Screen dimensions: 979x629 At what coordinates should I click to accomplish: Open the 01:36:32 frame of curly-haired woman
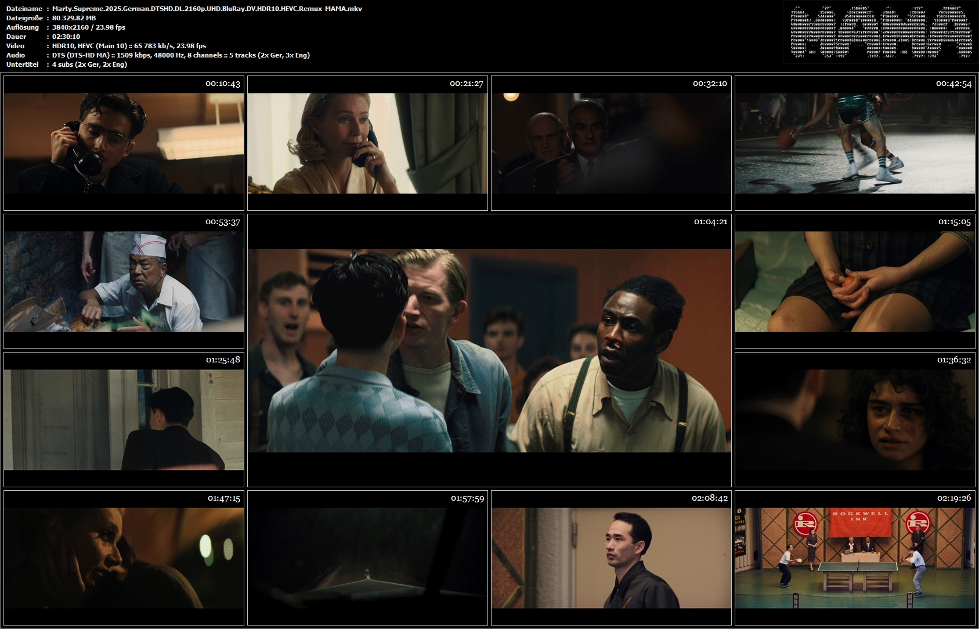tap(855, 419)
